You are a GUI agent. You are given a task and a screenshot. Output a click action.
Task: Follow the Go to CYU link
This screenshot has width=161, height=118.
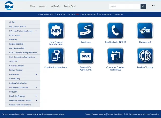point(119,14)
